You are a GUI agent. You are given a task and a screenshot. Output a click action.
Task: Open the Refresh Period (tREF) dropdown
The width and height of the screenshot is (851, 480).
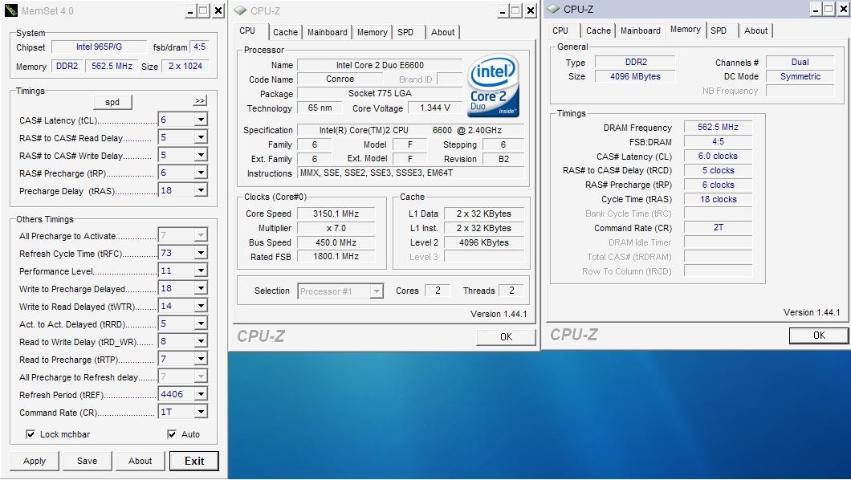(x=201, y=394)
